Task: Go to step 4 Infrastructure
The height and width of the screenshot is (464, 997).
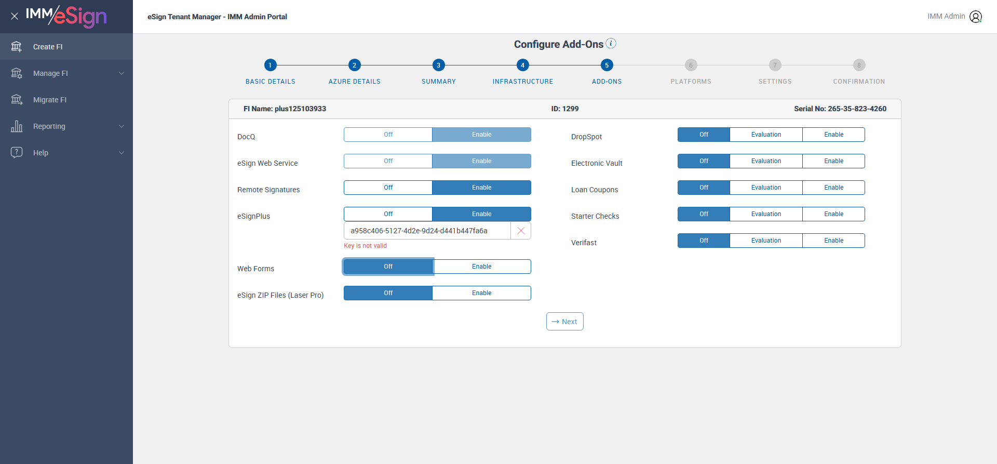Action: [x=522, y=65]
